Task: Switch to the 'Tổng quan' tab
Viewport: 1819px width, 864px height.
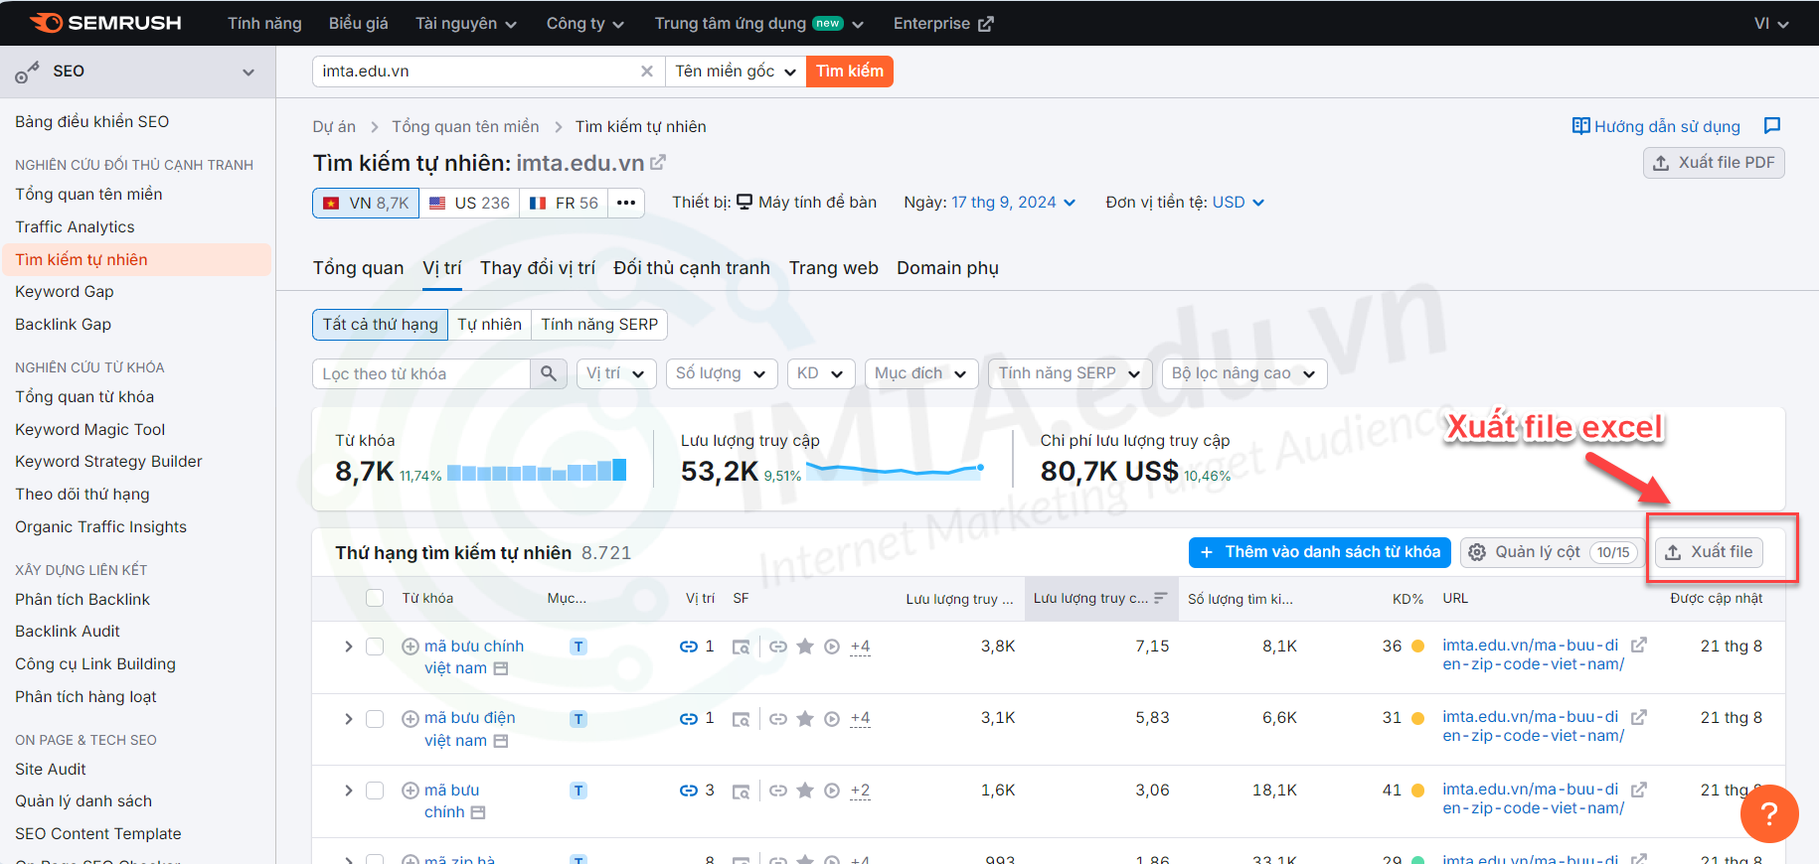Action: (x=358, y=268)
